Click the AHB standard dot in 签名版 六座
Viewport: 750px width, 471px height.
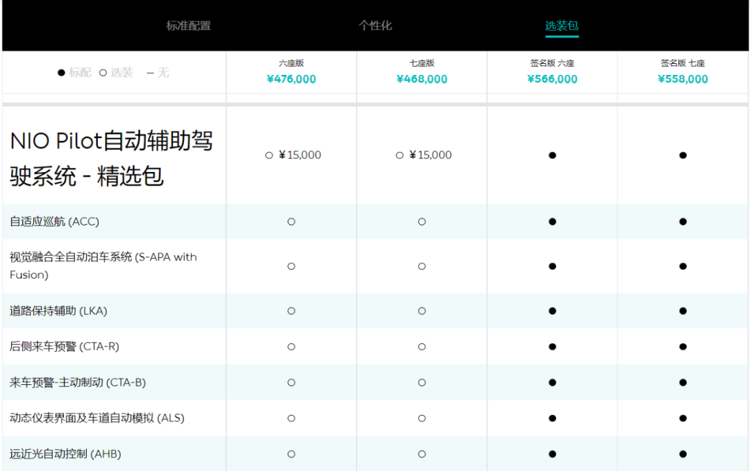(553, 454)
